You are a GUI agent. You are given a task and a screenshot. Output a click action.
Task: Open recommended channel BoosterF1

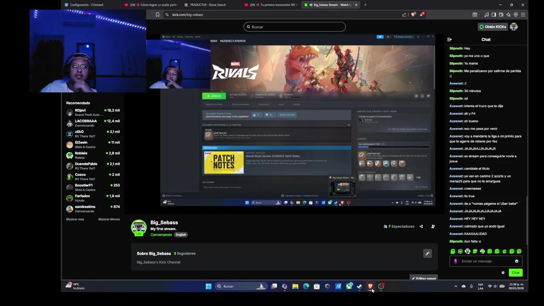pyautogui.click(x=93, y=187)
